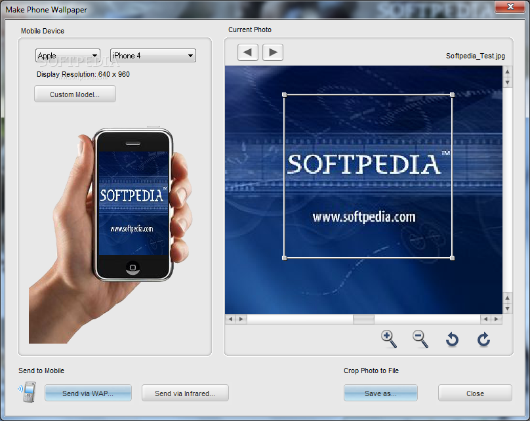Screen dimensions: 530x421
Task: Click the Softpedia_Test.jpg file name
Action: point(476,56)
